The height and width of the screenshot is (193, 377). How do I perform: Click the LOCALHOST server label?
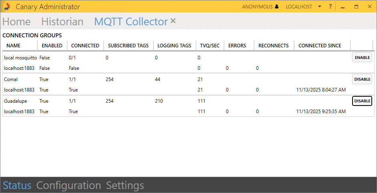(x=299, y=7)
